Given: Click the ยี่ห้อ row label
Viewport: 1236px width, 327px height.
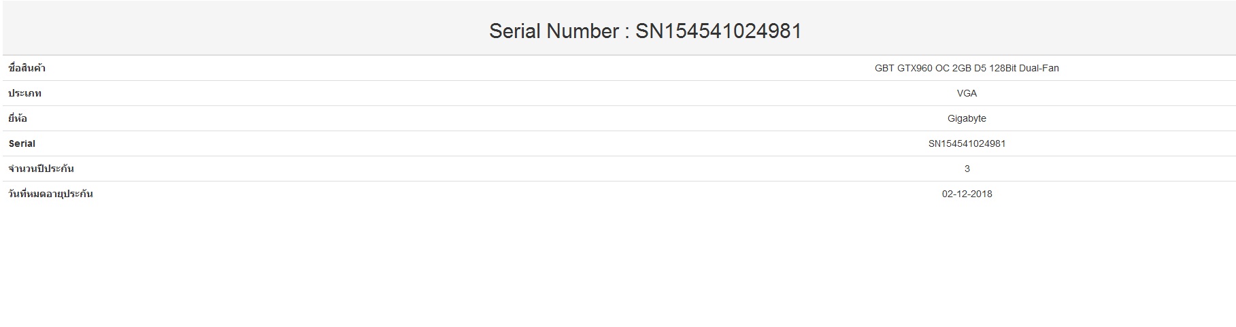Looking at the screenshot, I should pos(18,118).
